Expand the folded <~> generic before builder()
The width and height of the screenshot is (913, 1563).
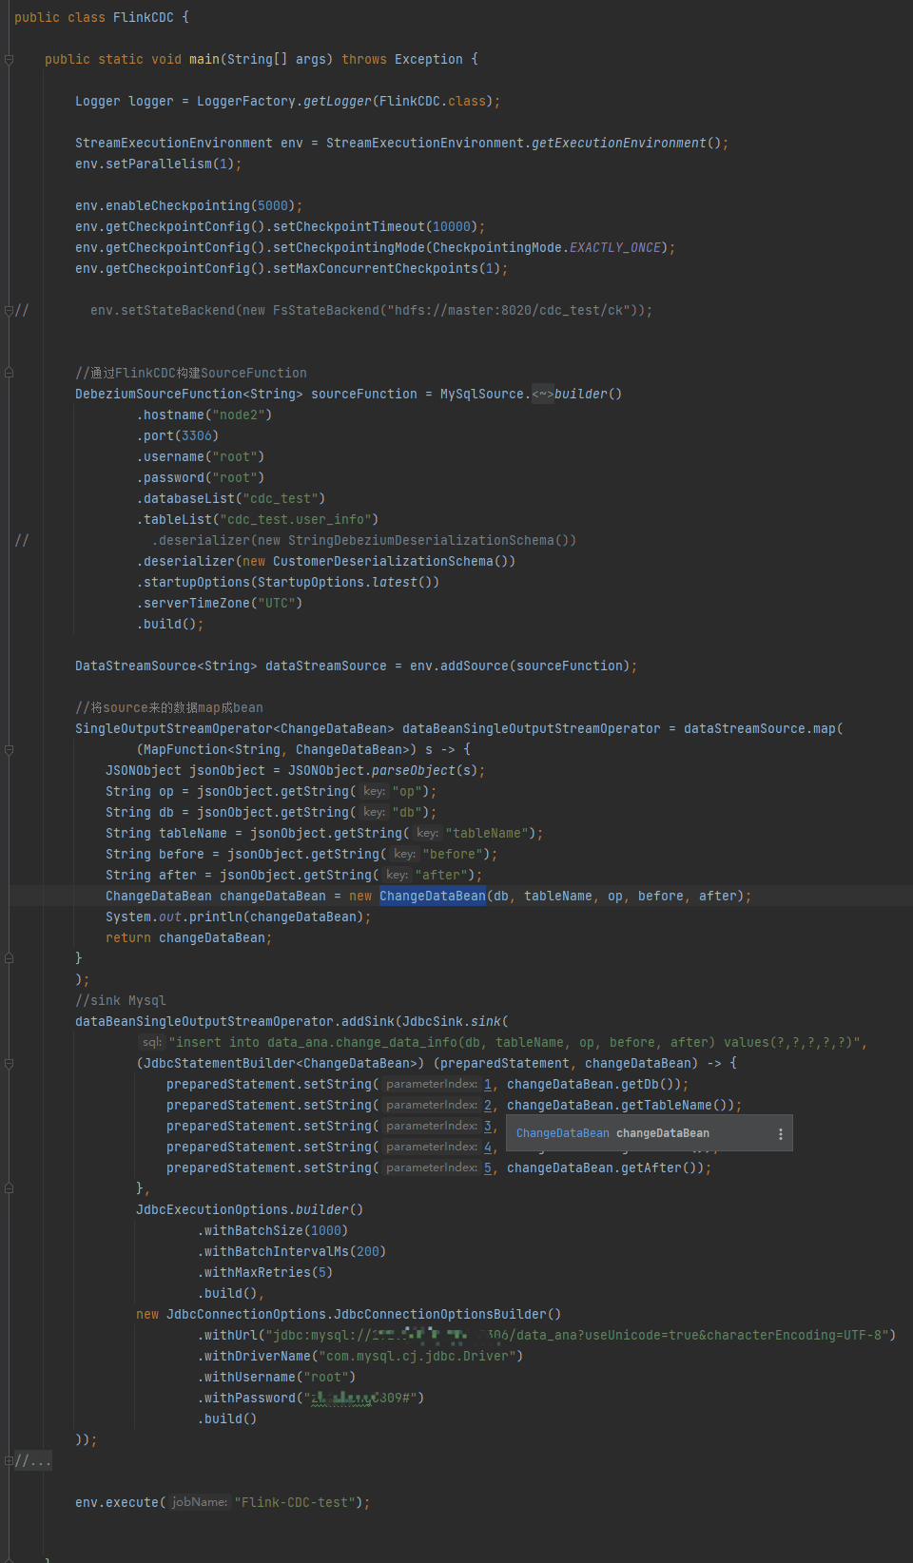542,394
